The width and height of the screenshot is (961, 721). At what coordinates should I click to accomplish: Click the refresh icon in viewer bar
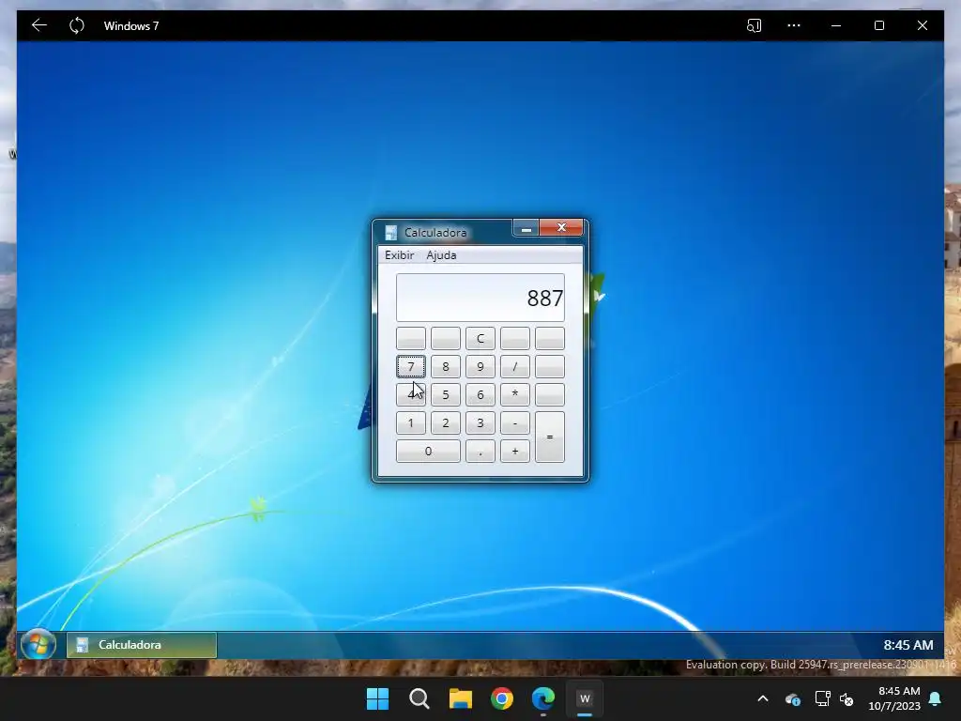click(x=77, y=25)
